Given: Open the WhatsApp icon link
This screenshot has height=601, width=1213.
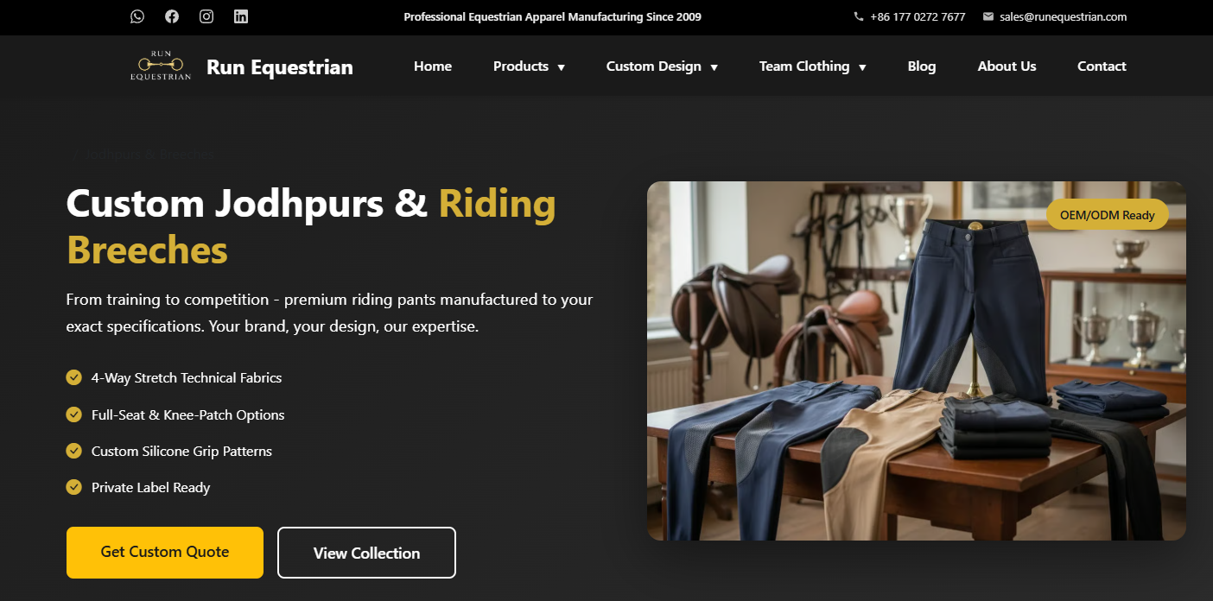Looking at the screenshot, I should point(137,16).
